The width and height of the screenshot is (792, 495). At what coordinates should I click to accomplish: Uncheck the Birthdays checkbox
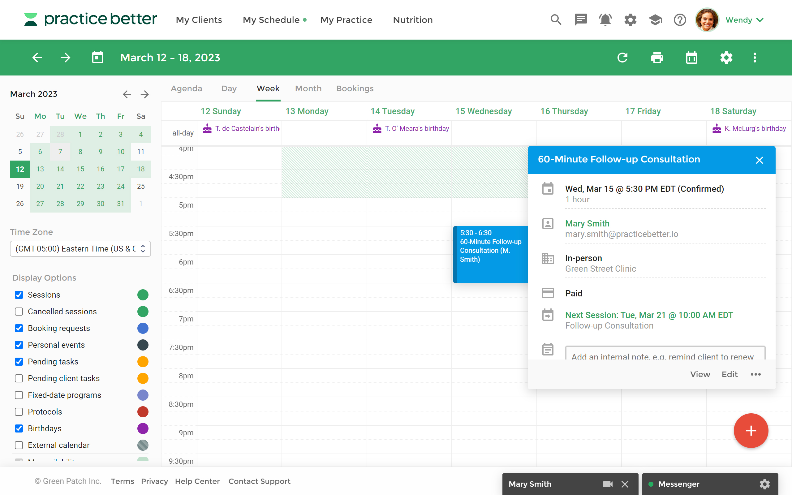pyautogui.click(x=19, y=428)
